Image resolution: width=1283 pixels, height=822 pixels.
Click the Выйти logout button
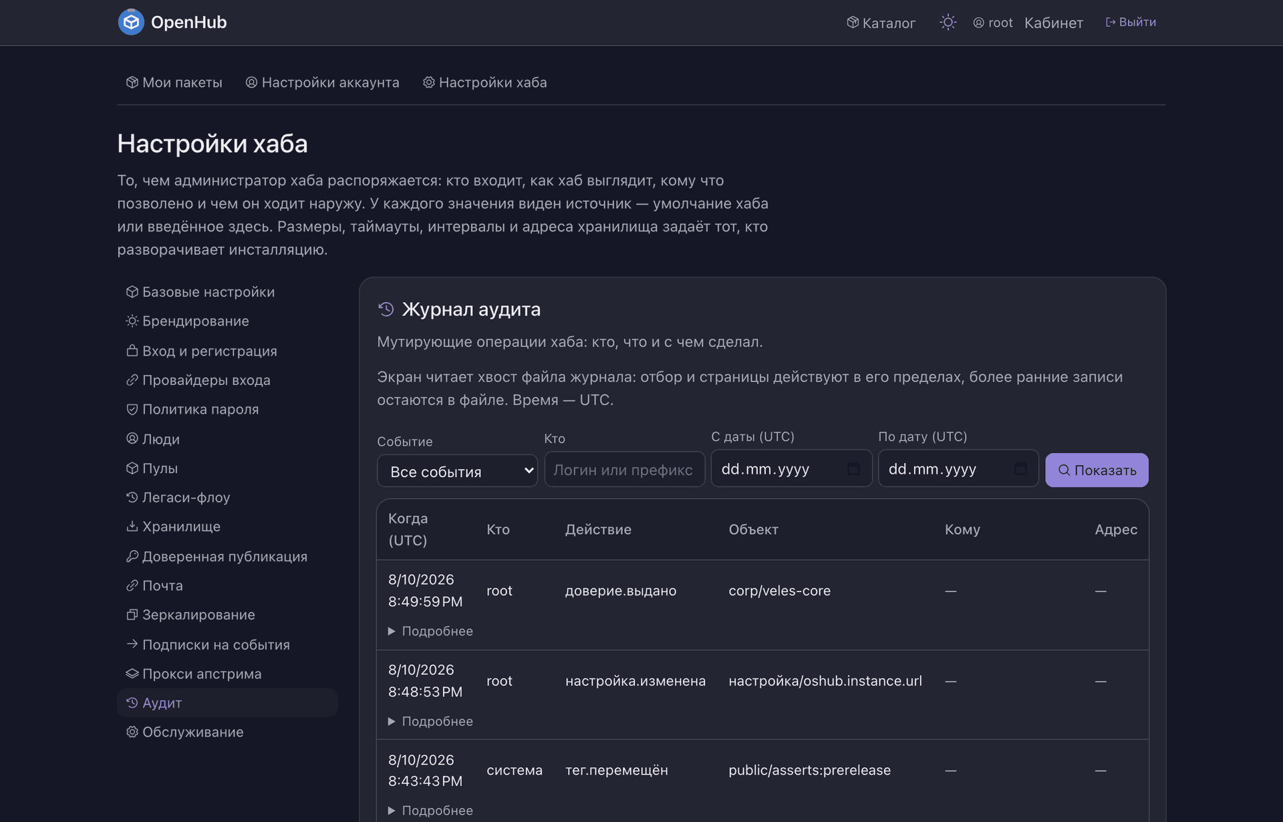1131,22
